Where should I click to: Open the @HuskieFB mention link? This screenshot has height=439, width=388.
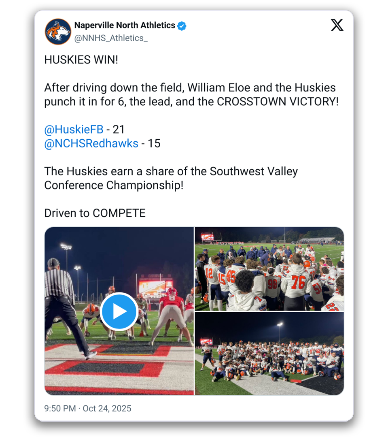(74, 130)
